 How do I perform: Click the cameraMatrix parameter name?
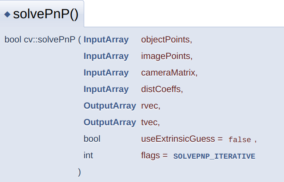(168, 73)
